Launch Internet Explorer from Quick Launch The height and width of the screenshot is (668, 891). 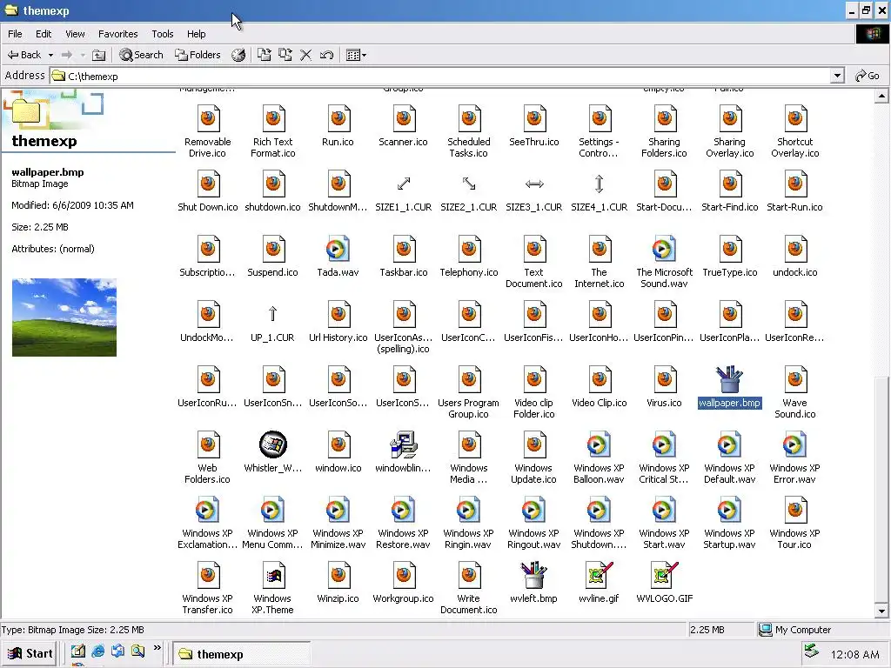click(x=97, y=651)
